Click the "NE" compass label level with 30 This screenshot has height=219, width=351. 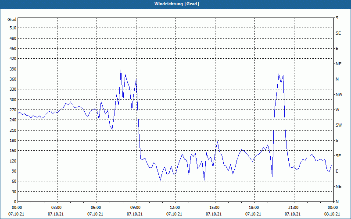pyautogui.click(x=338, y=187)
